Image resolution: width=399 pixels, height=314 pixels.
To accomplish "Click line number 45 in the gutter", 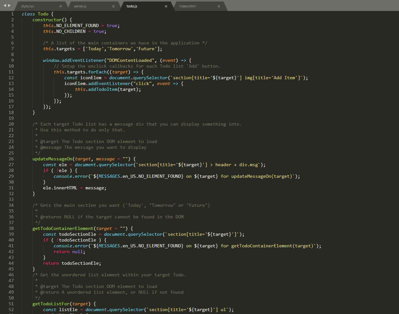I will pos(11,269).
